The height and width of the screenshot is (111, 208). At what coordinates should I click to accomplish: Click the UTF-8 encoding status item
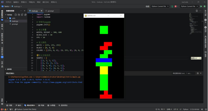(176, 109)
